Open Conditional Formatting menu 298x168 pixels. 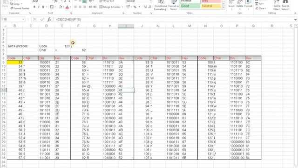pyautogui.click(x=161, y=5)
